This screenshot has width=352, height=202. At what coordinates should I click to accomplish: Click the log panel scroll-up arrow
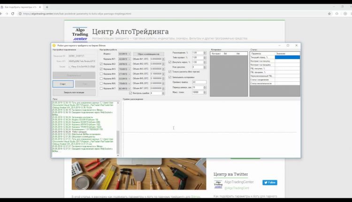pyautogui.click(x=118, y=103)
